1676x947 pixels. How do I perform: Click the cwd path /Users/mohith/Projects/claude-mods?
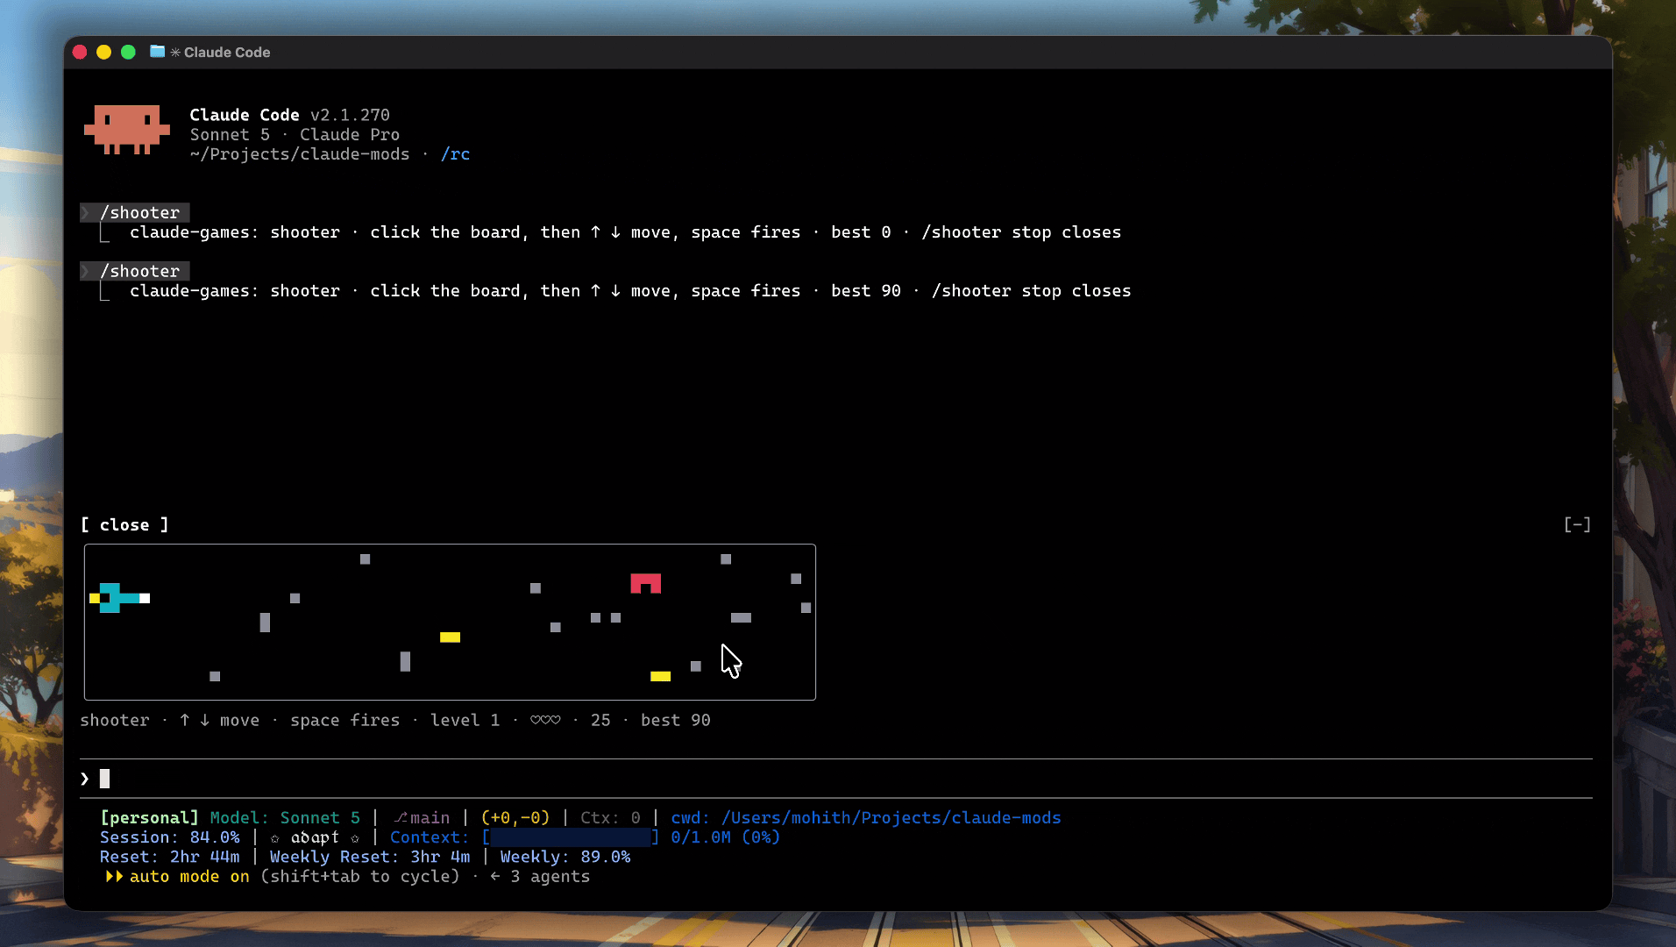point(891,818)
